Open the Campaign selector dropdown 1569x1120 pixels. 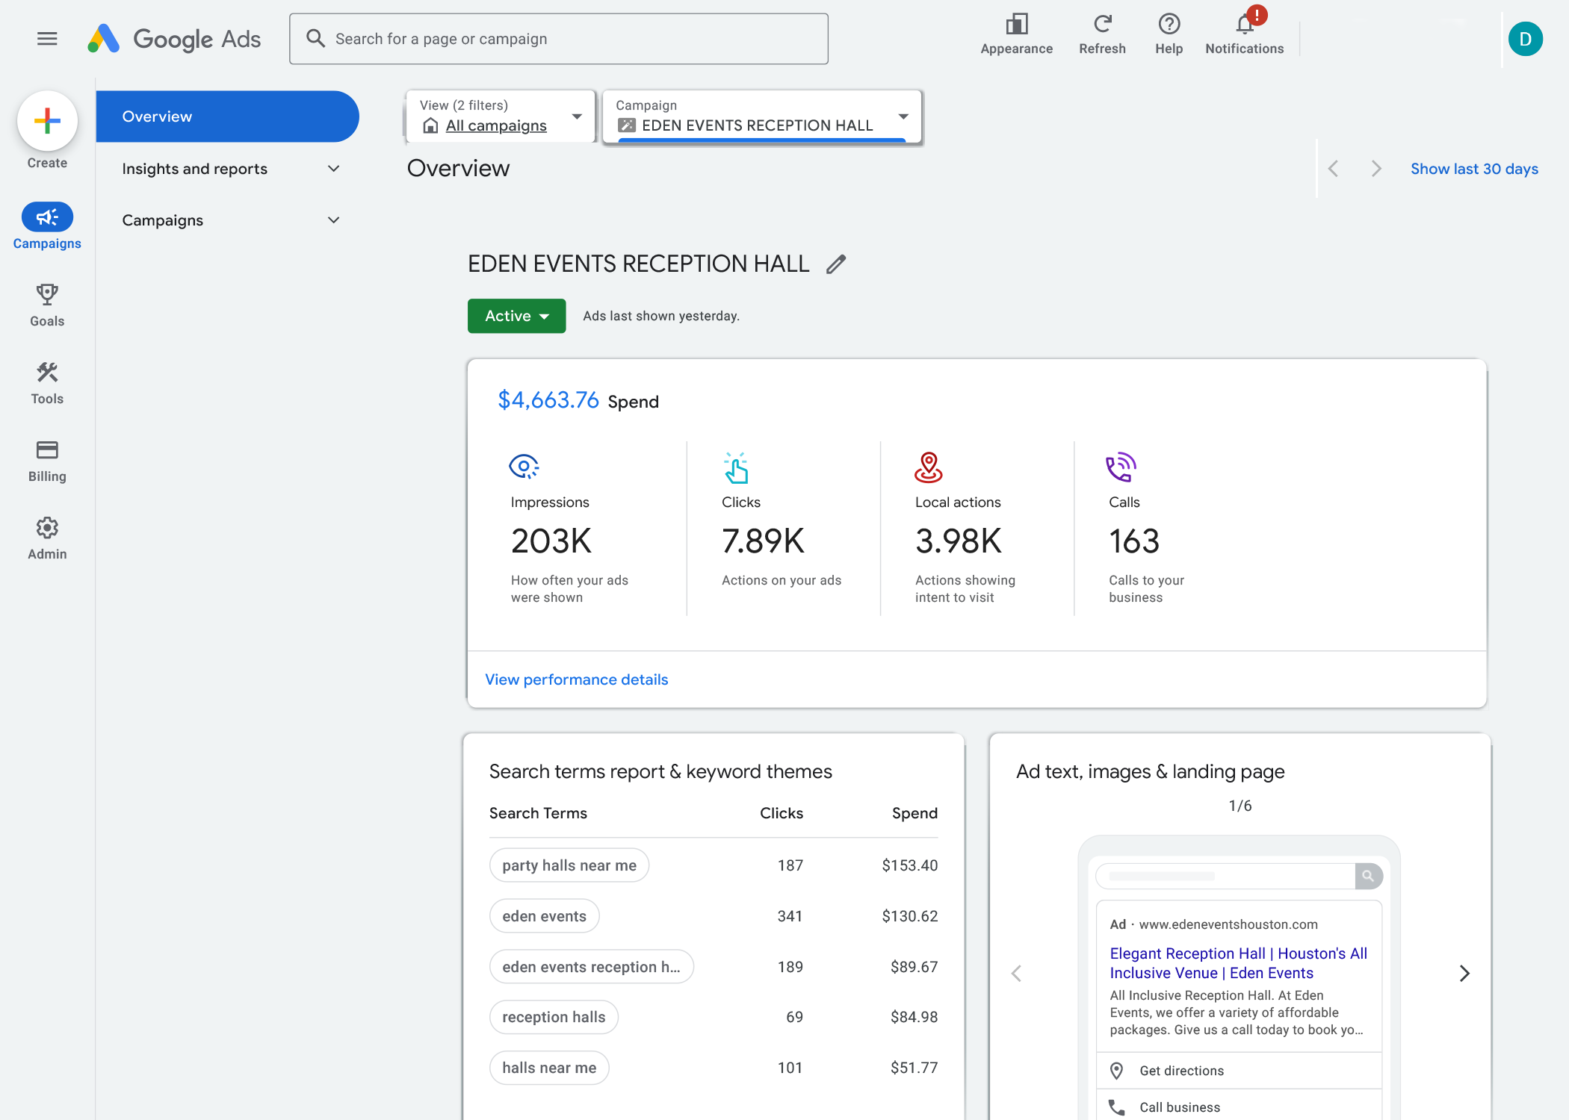click(x=762, y=116)
